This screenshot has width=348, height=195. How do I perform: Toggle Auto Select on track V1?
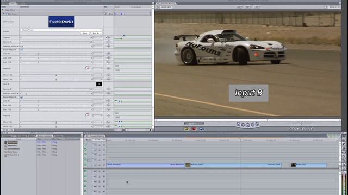[x=104, y=165]
